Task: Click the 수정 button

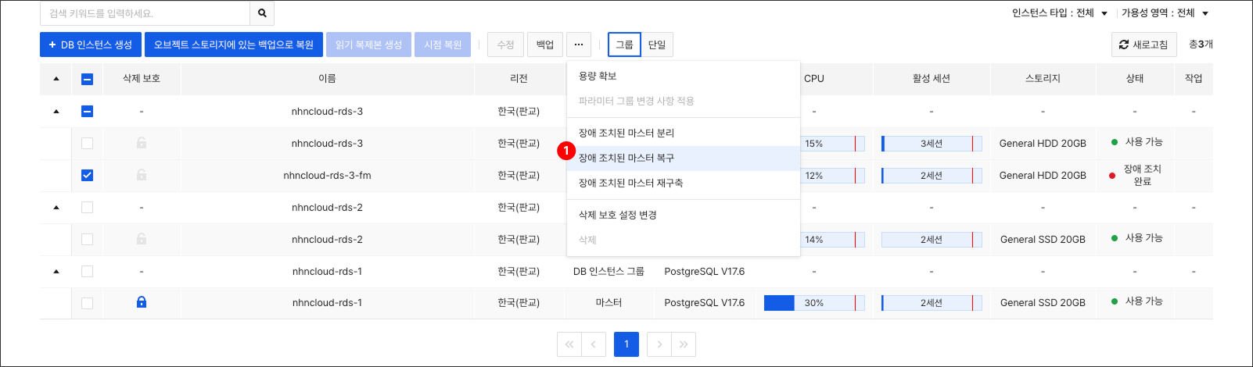Action: (505, 45)
